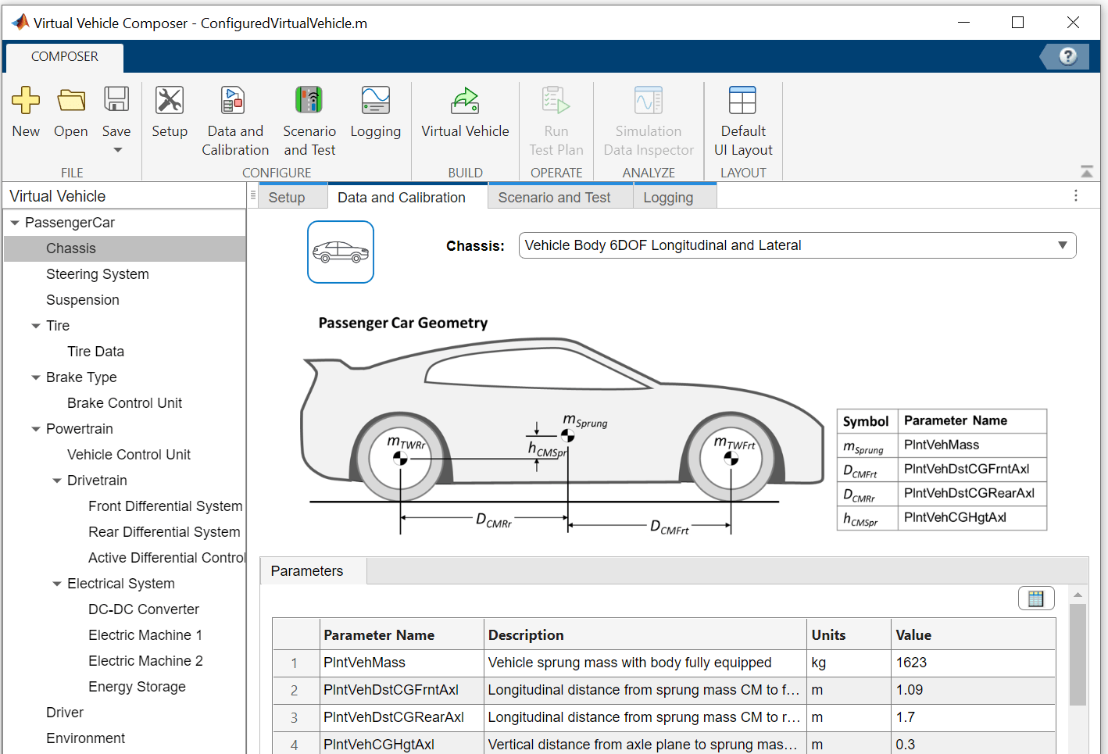Click the Logging ribbon icon
This screenshot has height=754, width=1108.
(x=376, y=101)
